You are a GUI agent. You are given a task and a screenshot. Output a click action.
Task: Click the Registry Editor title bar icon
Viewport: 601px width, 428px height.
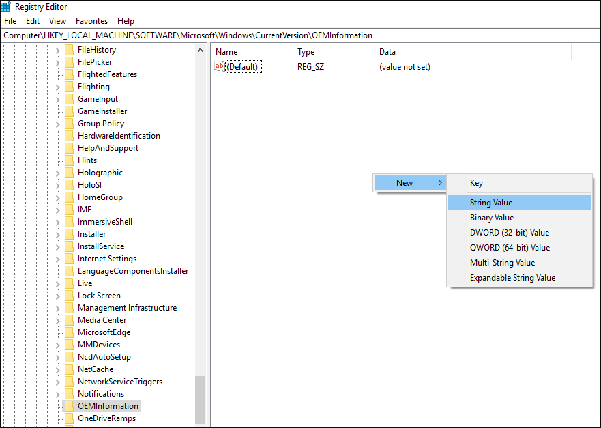(x=6, y=7)
